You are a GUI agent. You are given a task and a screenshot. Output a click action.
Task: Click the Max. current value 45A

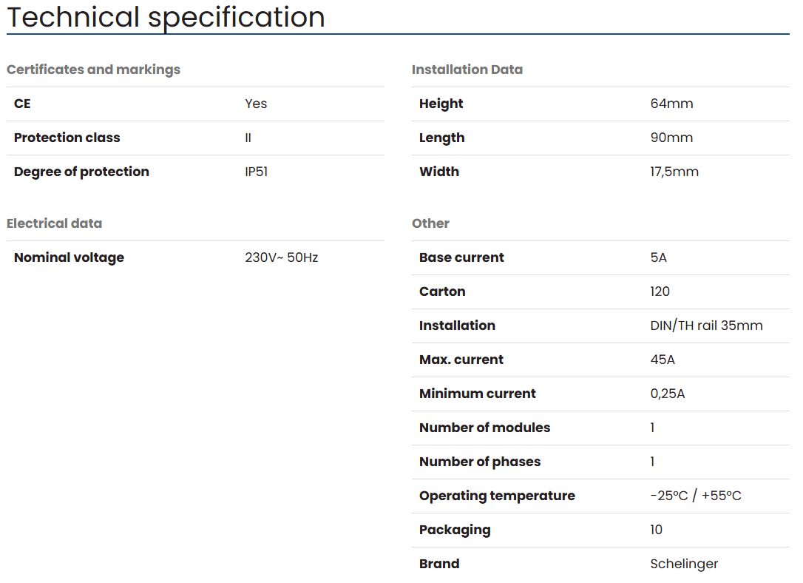663,360
